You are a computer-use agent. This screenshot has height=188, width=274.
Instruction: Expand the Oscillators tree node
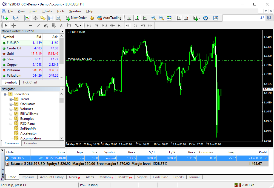point(11,104)
